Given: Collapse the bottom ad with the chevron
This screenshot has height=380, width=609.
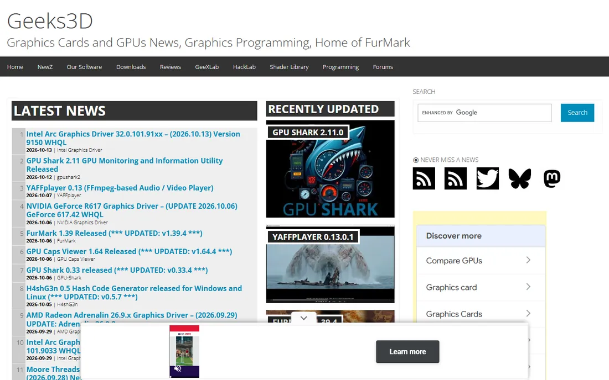Looking at the screenshot, I should tap(304, 318).
